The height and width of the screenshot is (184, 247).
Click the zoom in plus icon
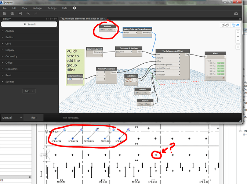(238, 36)
